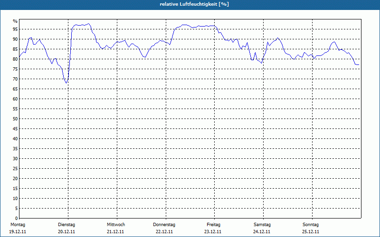Click the date 24.12.11

tap(262, 232)
